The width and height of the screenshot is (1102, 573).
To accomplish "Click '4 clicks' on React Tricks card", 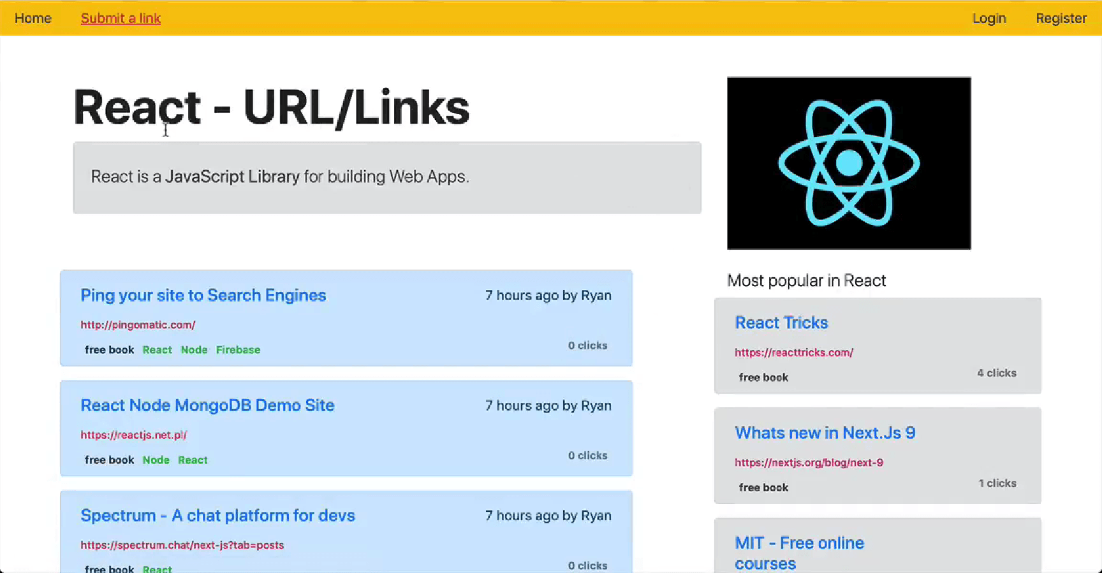I will [x=997, y=373].
